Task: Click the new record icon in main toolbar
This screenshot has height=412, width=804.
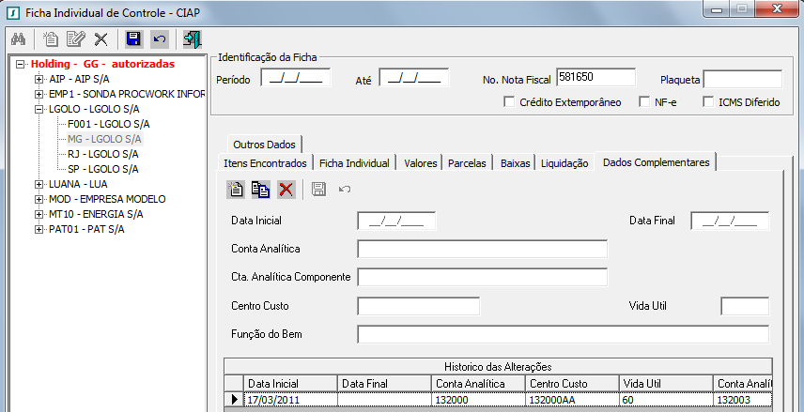Action: pyautogui.click(x=52, y=39)
